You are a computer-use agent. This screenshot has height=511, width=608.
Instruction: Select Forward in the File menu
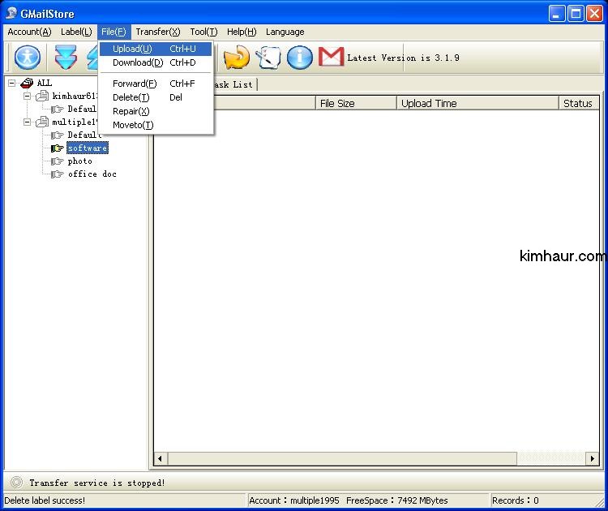pyautogui.click(x=135, y=84)
